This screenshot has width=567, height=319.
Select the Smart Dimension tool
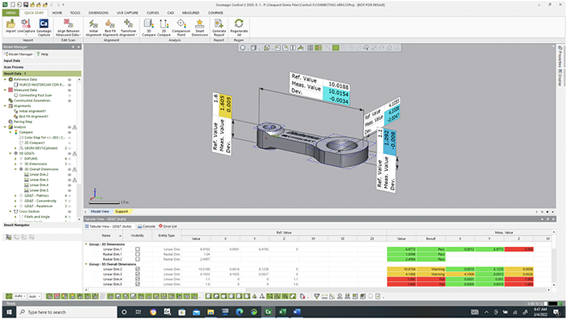[x=199, y=28]
